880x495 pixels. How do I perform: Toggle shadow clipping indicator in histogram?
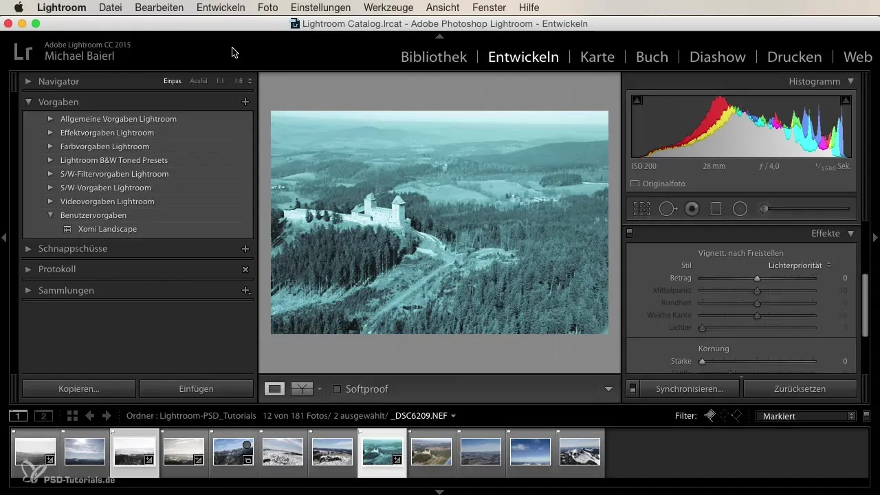637,100
